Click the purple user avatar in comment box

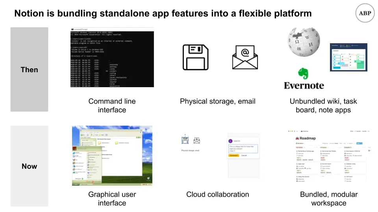[x=231, y=141]
